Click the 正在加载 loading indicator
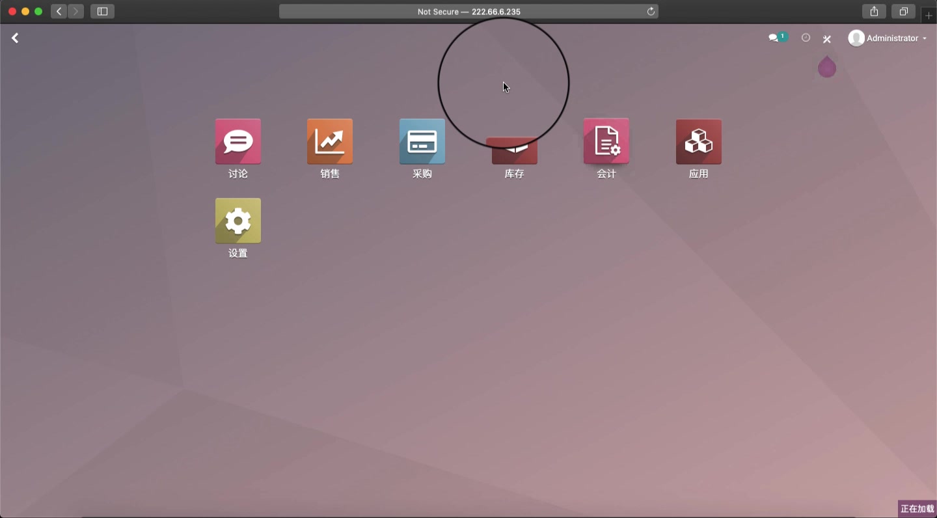Viewport: 937px width, 518px height. point(917,509)
